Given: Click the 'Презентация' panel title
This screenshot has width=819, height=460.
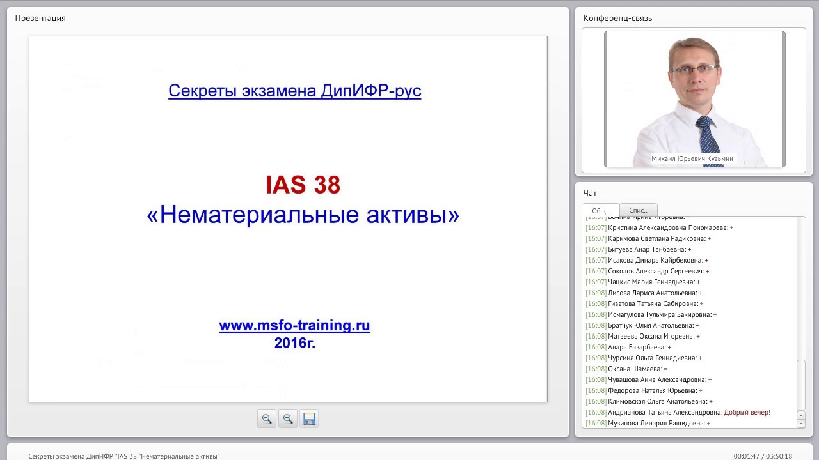Looking at the screenshot, I should pyautogui.click(x=40, y=18).
